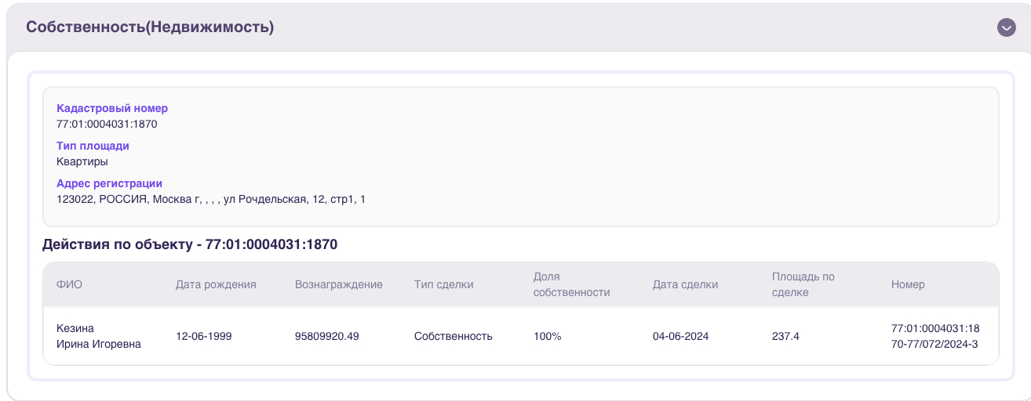
Task: Click the ФИО column header
Action: click(69, 284)
